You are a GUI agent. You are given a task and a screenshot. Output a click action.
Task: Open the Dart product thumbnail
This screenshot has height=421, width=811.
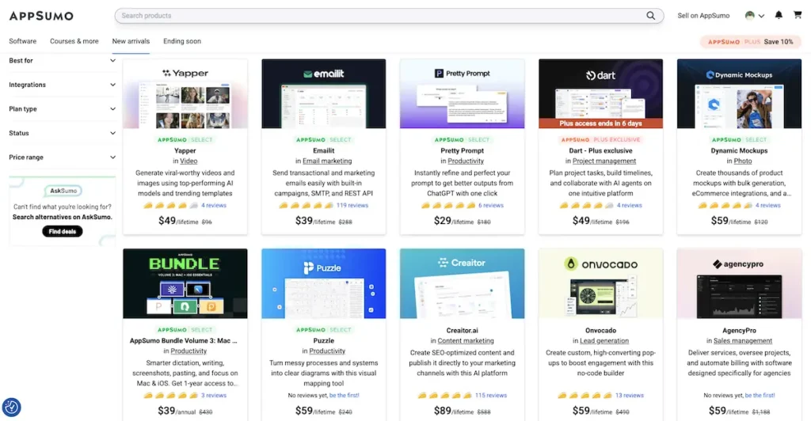pos(600,93)
